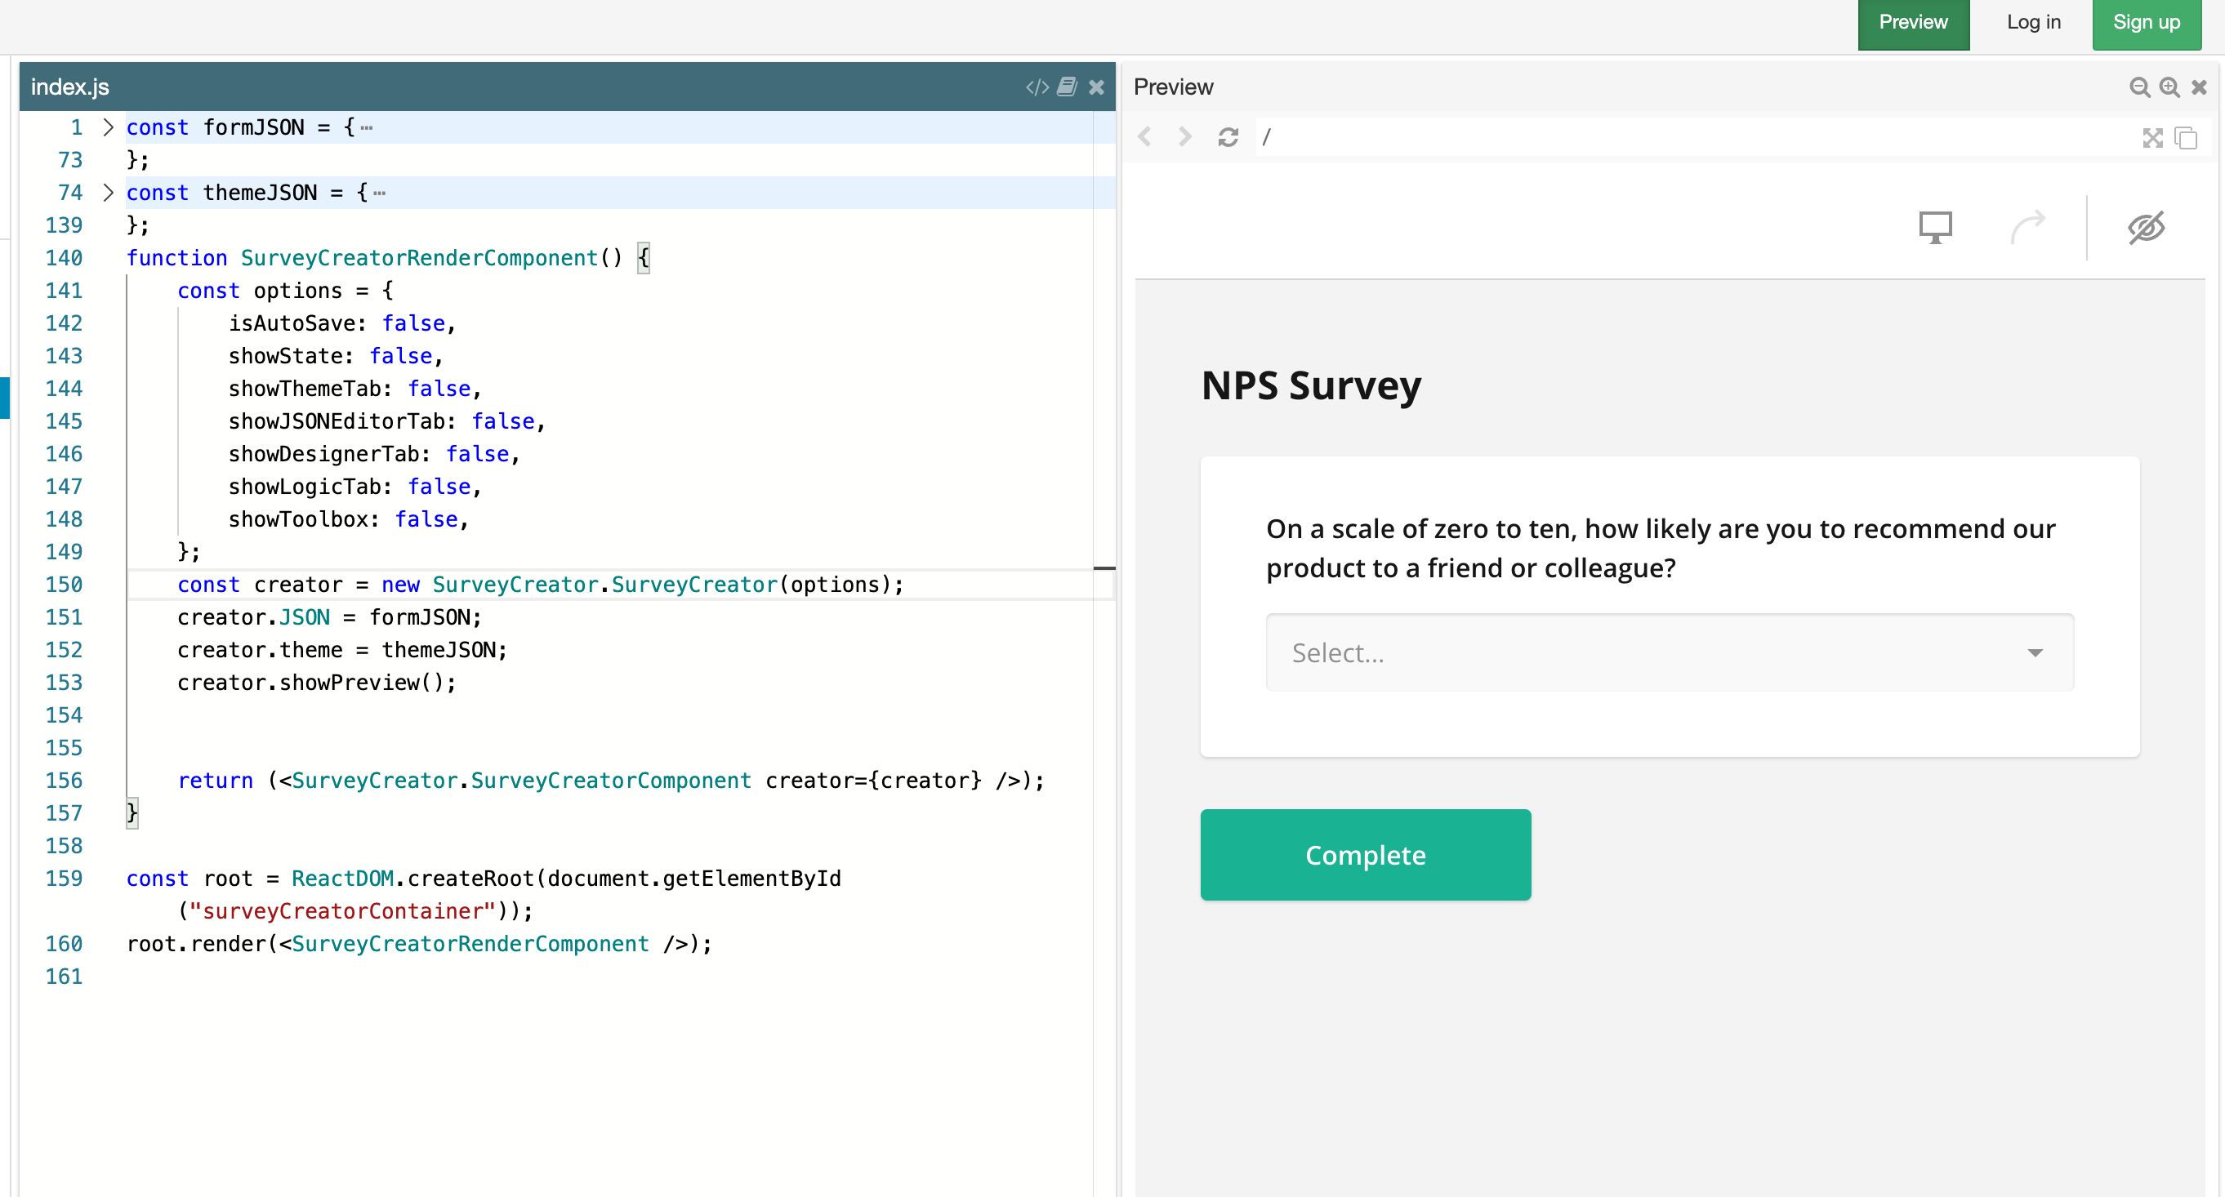This screenshot has width=2225, height=1197.
Task: Select the index.js tab header
Action: pyautogui.click(x=69, y=87)
